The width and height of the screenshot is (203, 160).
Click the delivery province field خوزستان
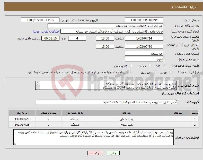tap(144, 53)
